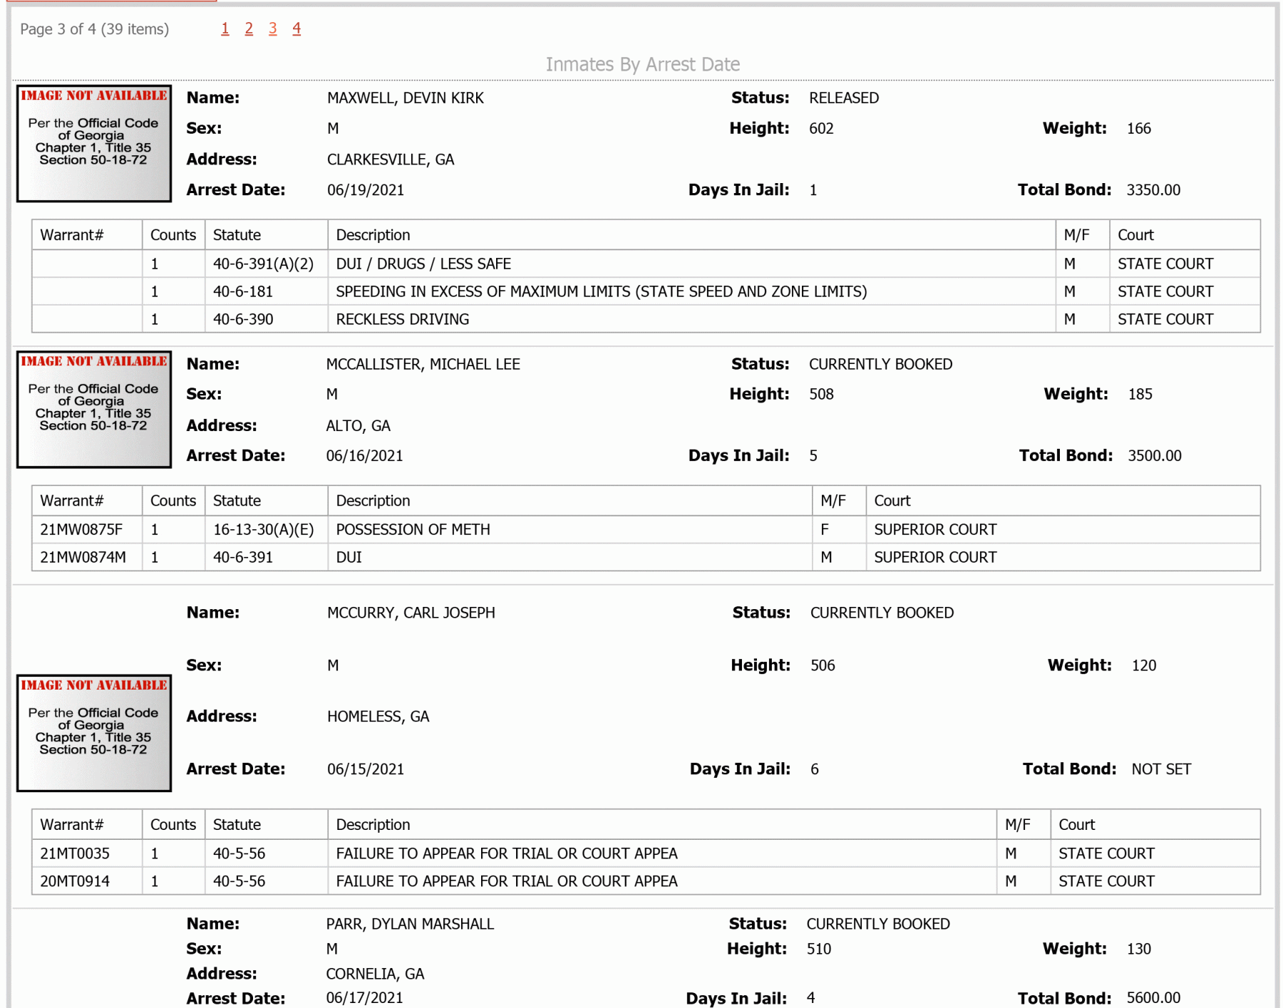The width and height of the screenshot is (1283, 1008).
Task: Click Michael McCallister's image placeholder
Action: (x=94, y=410)
